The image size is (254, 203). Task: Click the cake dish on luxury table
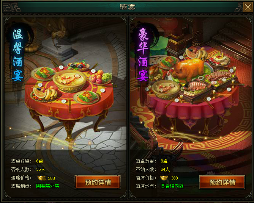[x=219, y=59]
